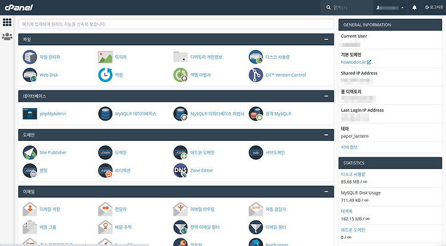Image resolution: width=446 pixels, height=246 pixels.
Task: Click the header search magnifier icon
Action: [x=328, y=7]
